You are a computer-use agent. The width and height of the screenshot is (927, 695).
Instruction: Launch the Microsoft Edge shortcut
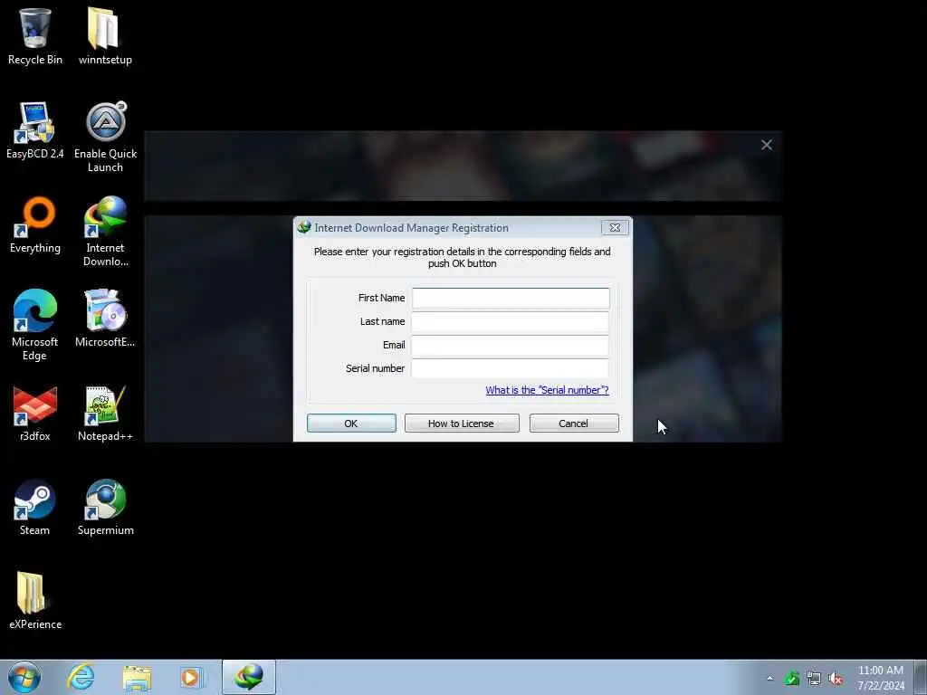tap(35, 325)
